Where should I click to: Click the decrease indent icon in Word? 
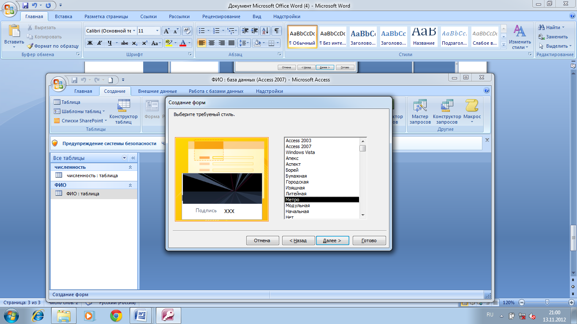pyautogui.click(x=245, y=31)
